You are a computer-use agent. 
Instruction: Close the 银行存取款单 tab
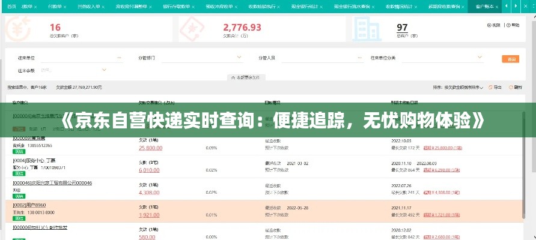point(193,7)
